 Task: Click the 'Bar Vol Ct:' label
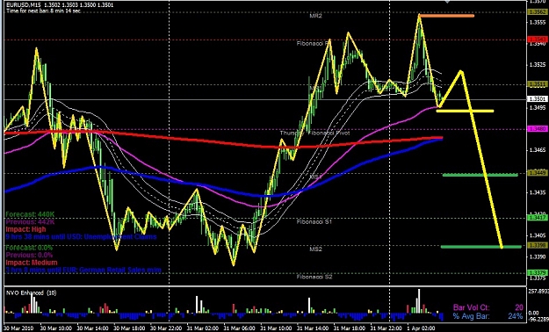pos(472,307)
